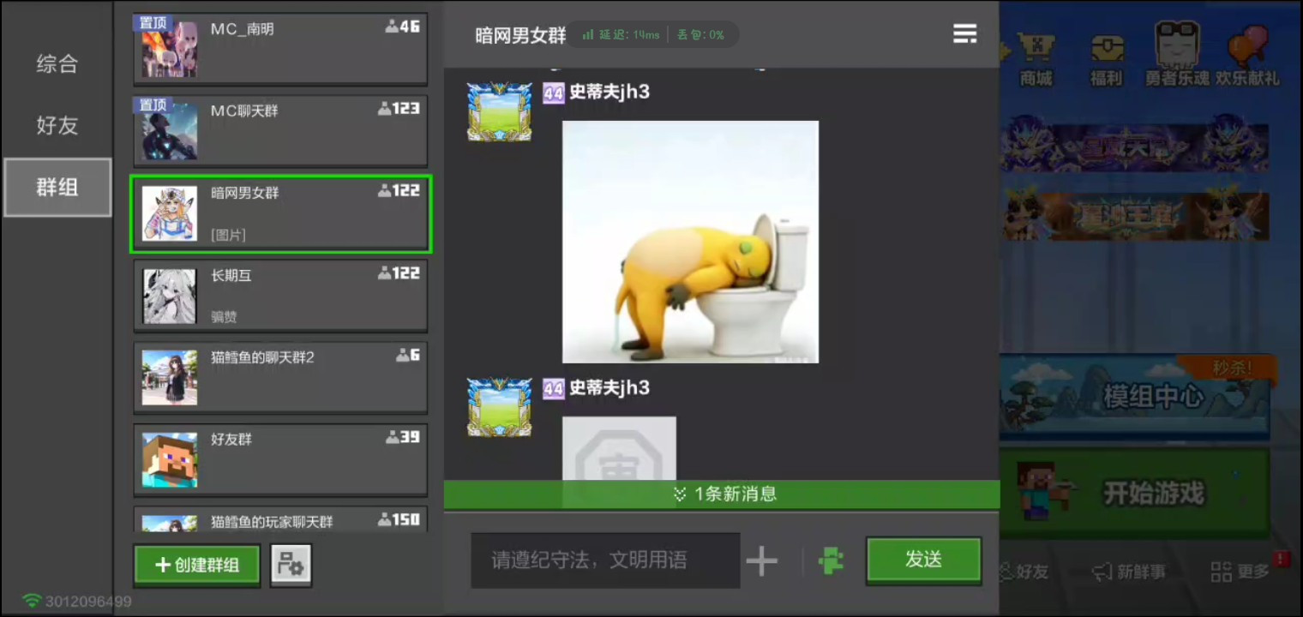Click MC聊天群 group avatar

click(x=170, y=131)
